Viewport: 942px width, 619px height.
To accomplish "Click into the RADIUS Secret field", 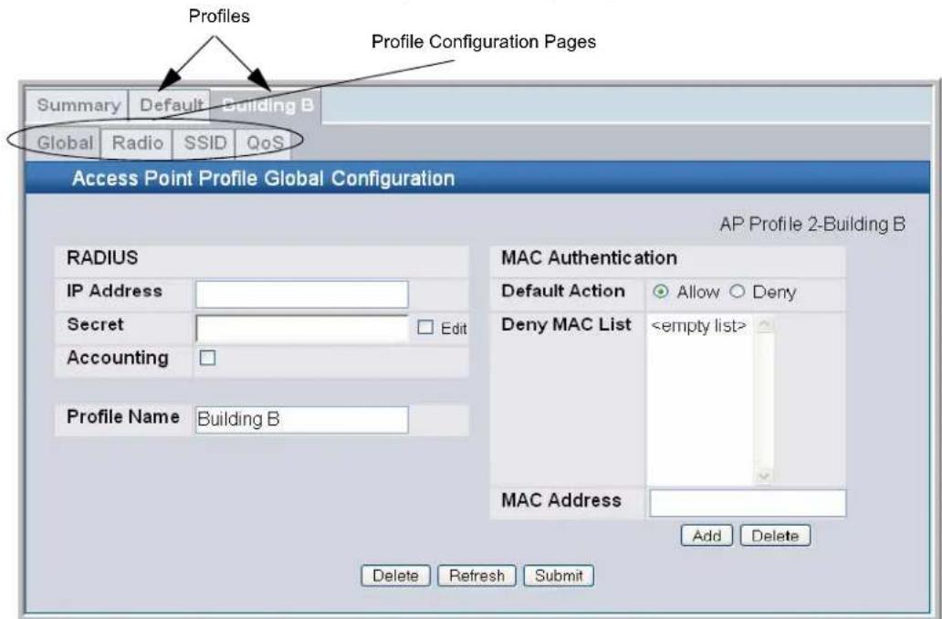I will (x=301, y=328).
